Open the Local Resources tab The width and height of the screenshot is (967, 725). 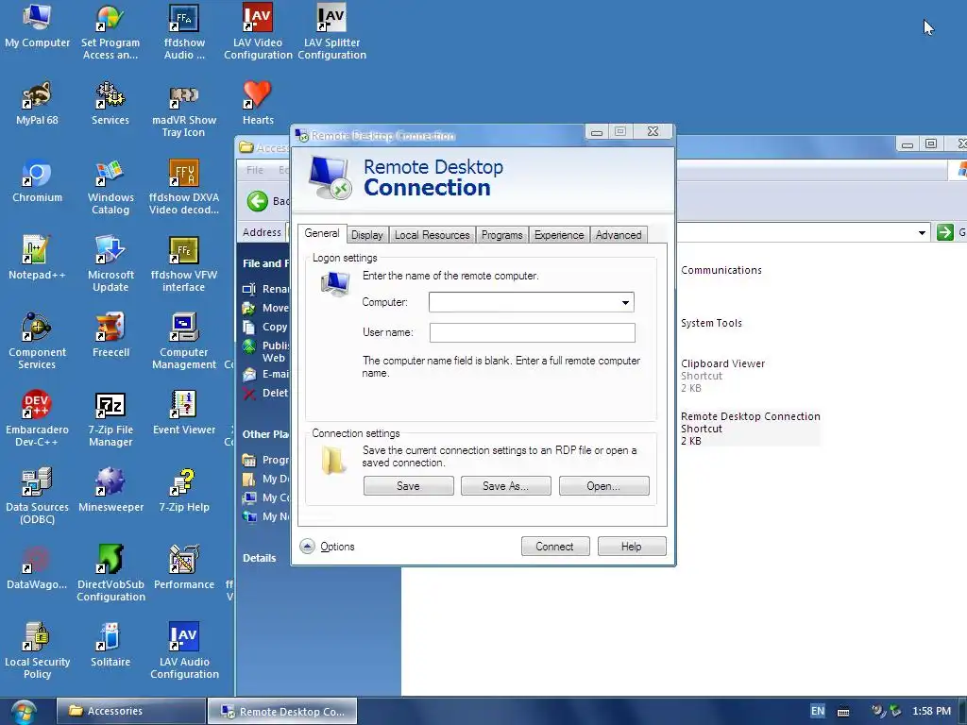coord(432,235)
